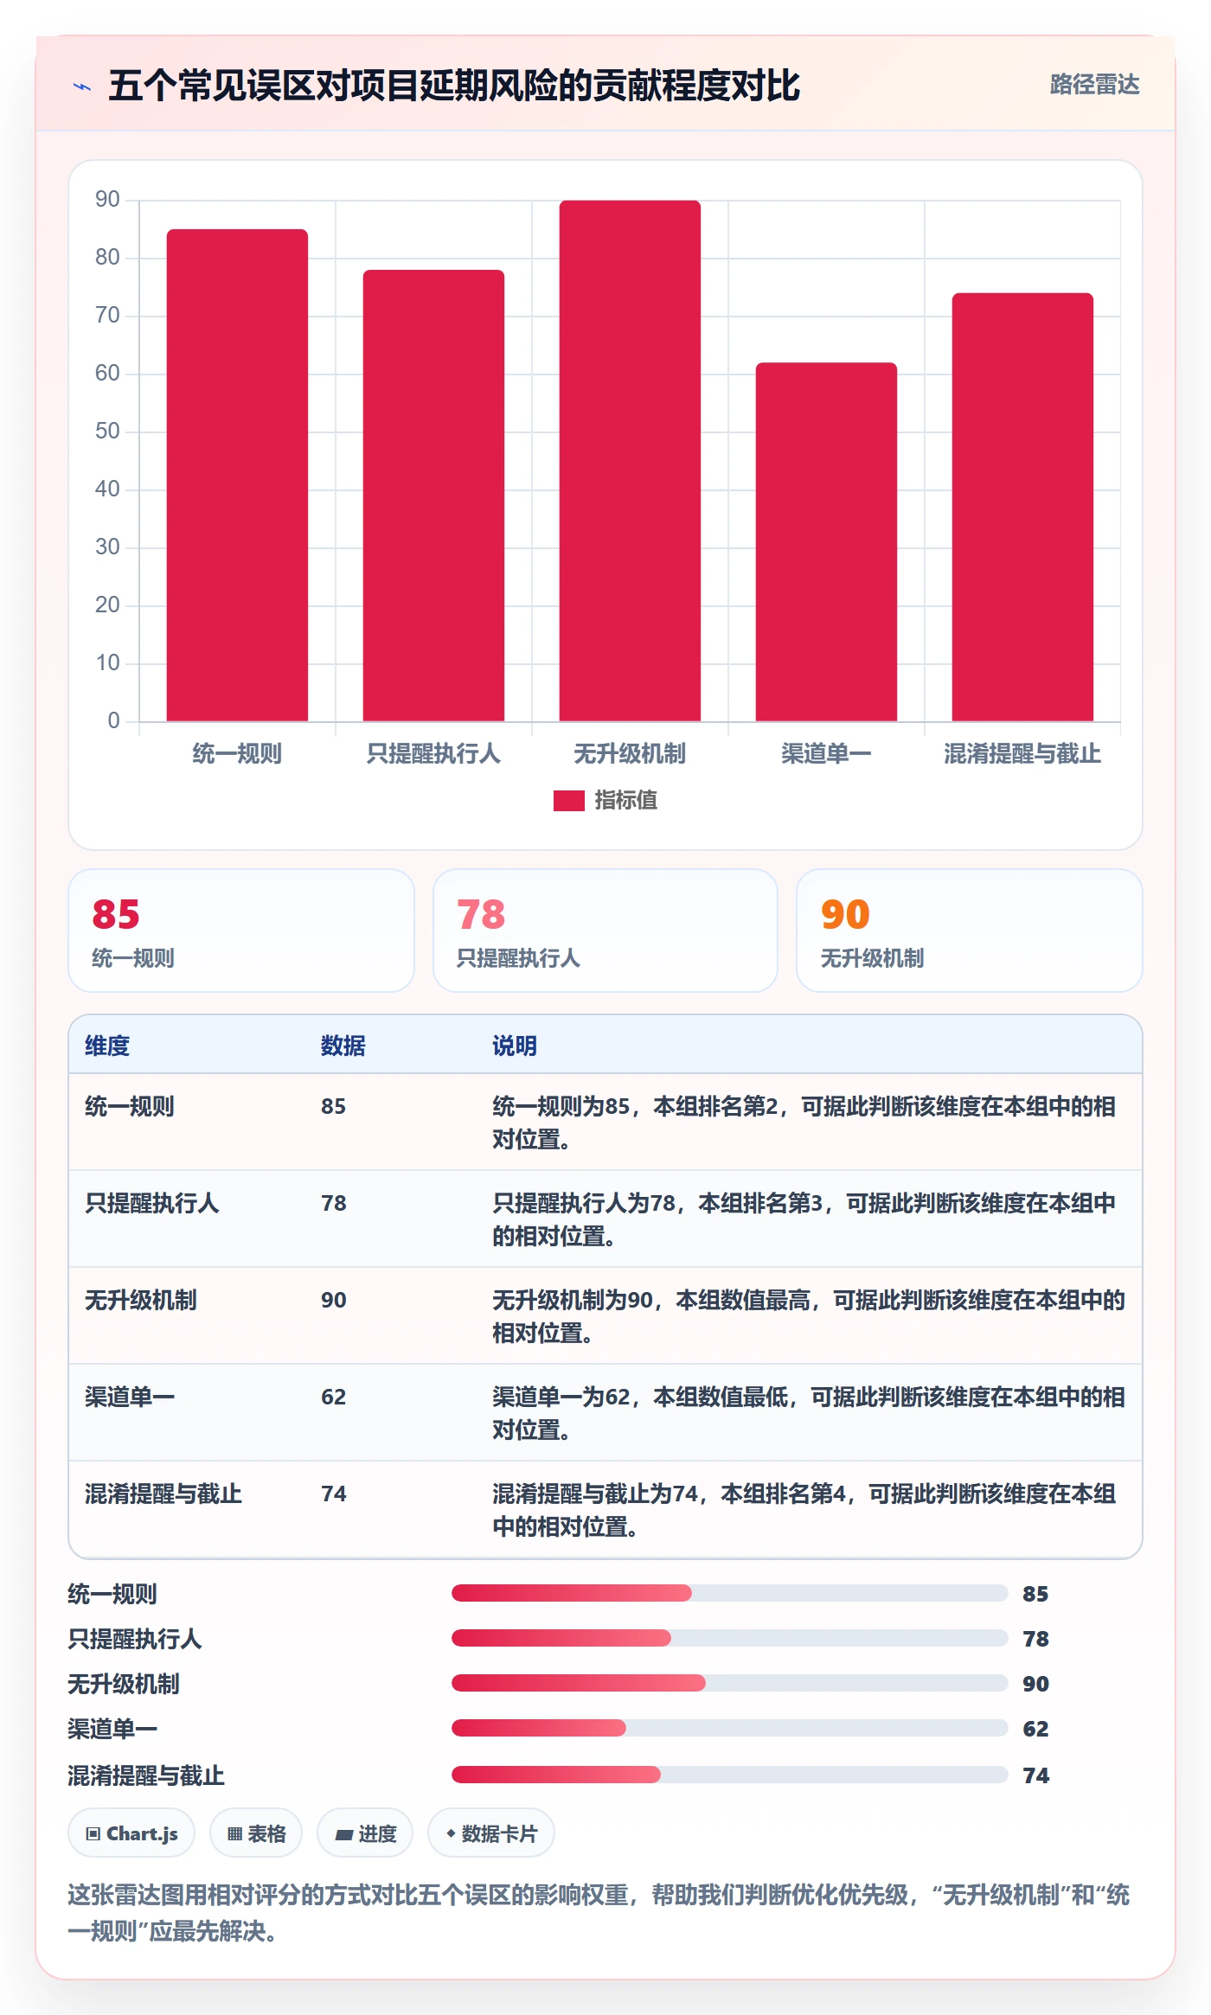
Task: Select the 无升级机制 cell in the table
Action: tap(141, 1300)
